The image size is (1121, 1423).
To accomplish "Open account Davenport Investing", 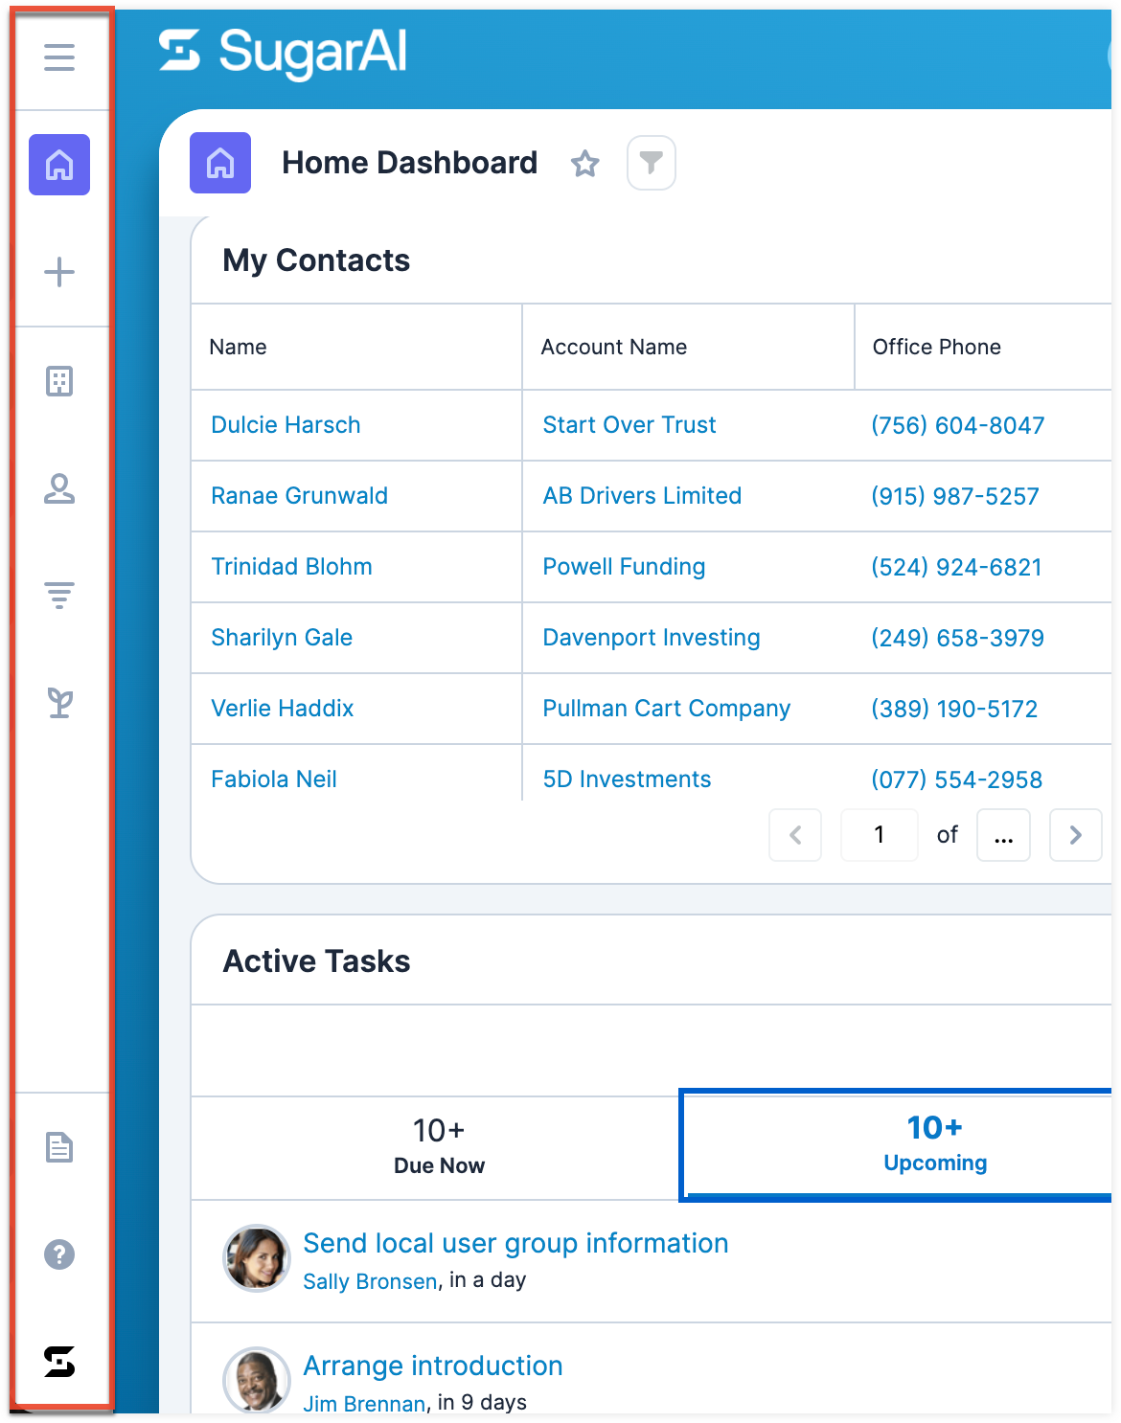I will [x=652, y=638].
